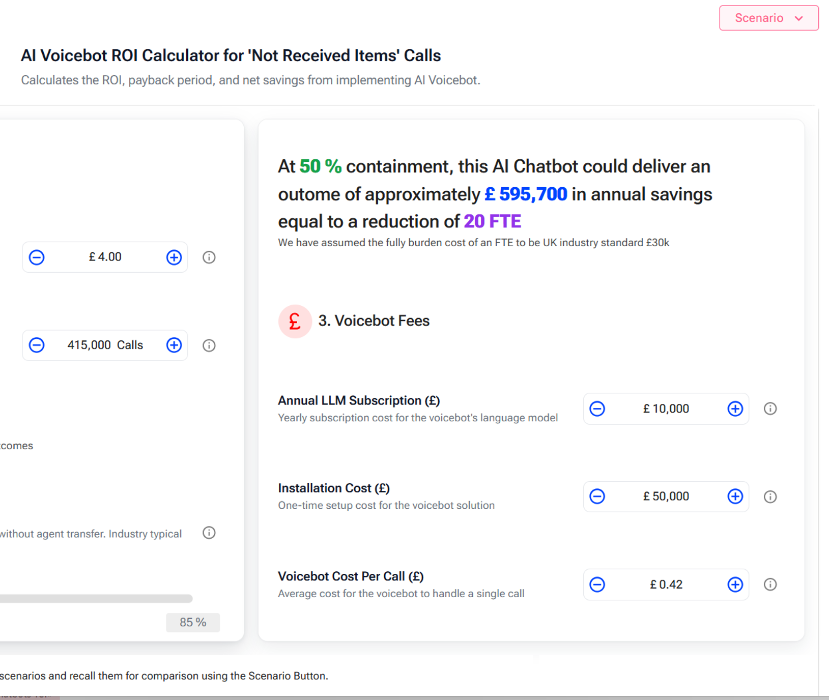Decrease Voicebot Cost Per Call

[597, 585]
